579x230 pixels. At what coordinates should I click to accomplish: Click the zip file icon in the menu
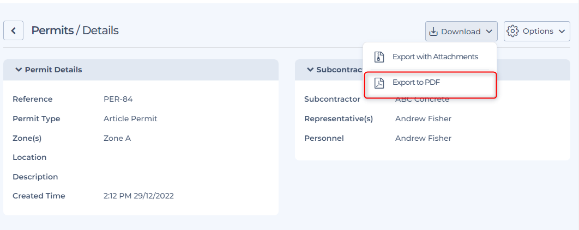point(379,57)
